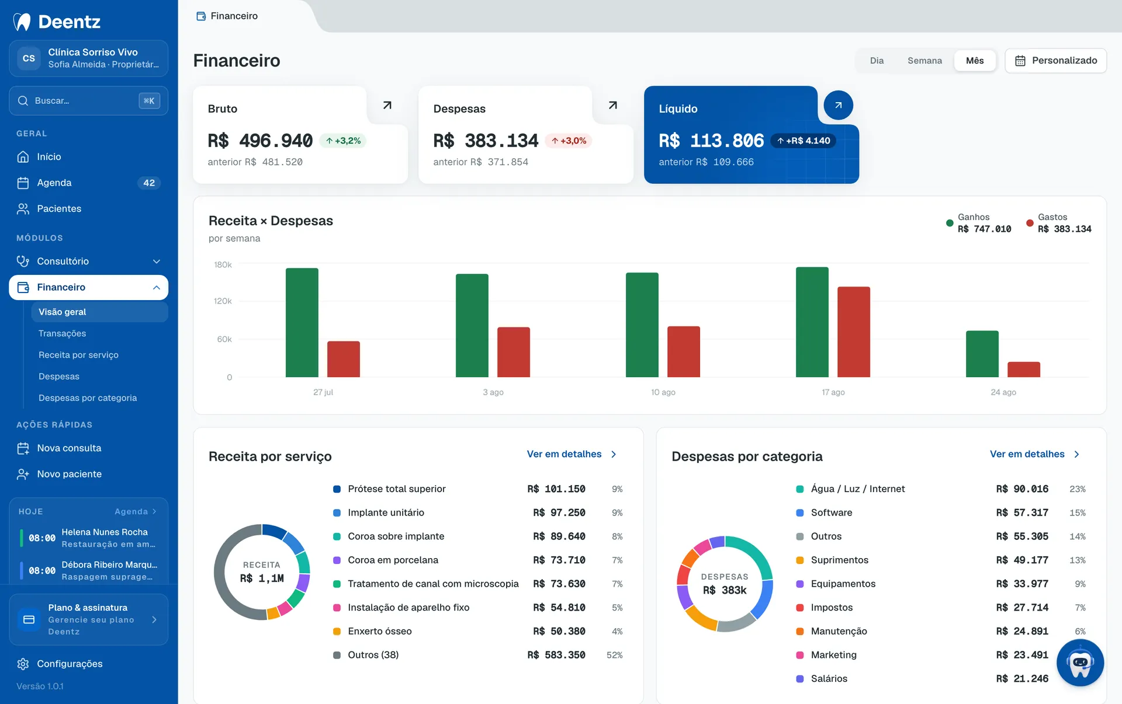Click the Helena Nunes Rocha appointment
This screenshot has height=704, width=1122.
click(89, 538)
